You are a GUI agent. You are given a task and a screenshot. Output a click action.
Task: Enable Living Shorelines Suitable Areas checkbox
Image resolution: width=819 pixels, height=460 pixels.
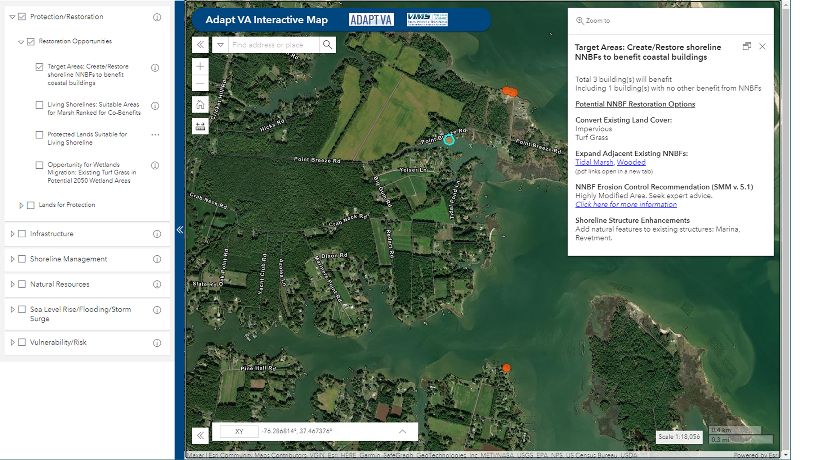39,105
